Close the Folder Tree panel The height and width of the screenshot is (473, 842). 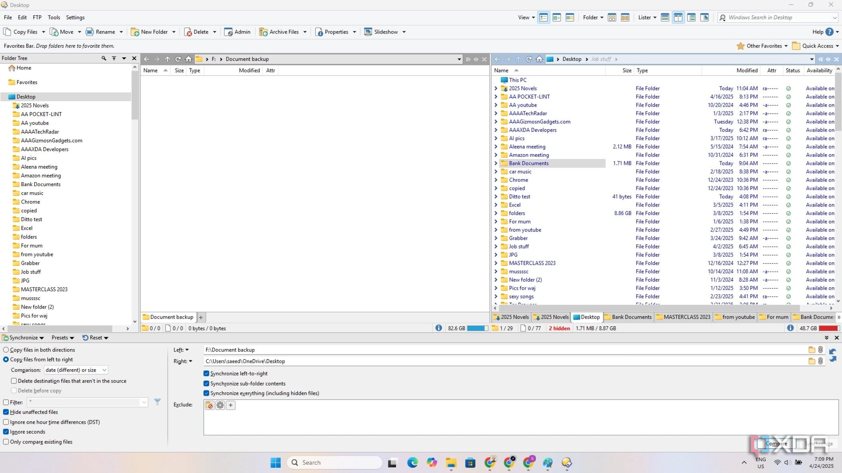(134, 58)
